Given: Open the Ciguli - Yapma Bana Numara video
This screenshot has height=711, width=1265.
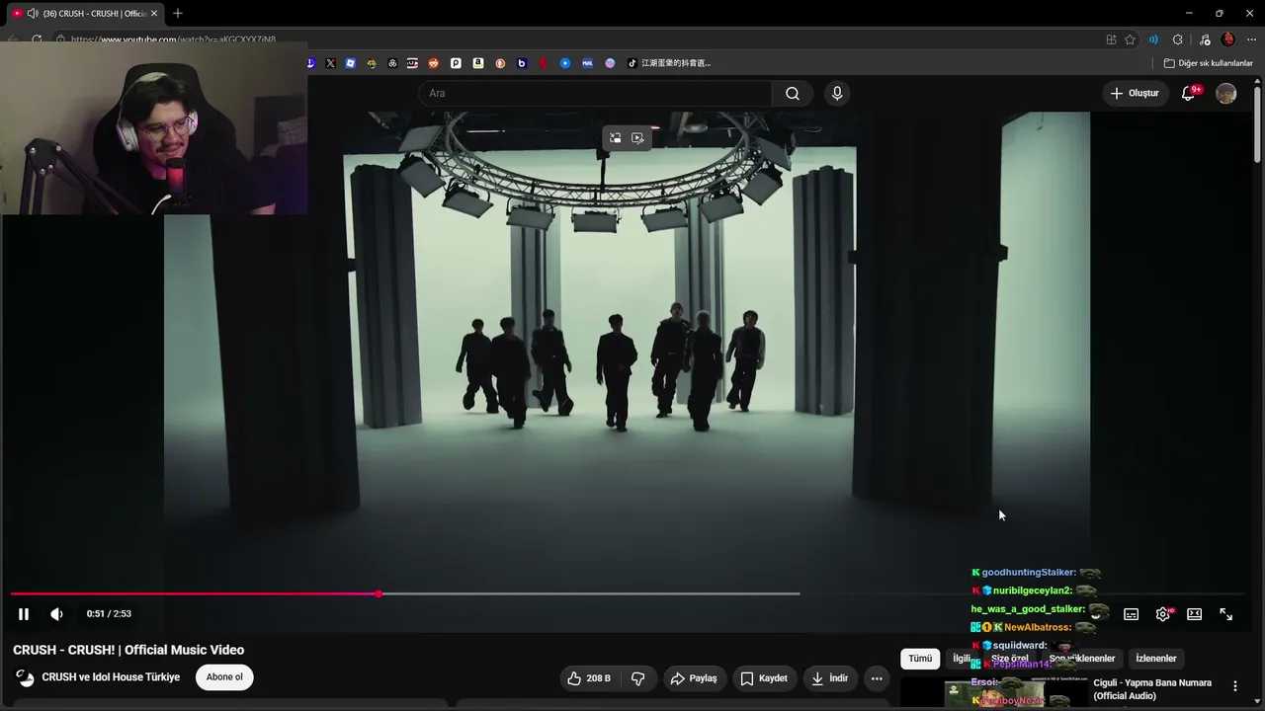Looking at the screenshot, I should coord(1152,689).
